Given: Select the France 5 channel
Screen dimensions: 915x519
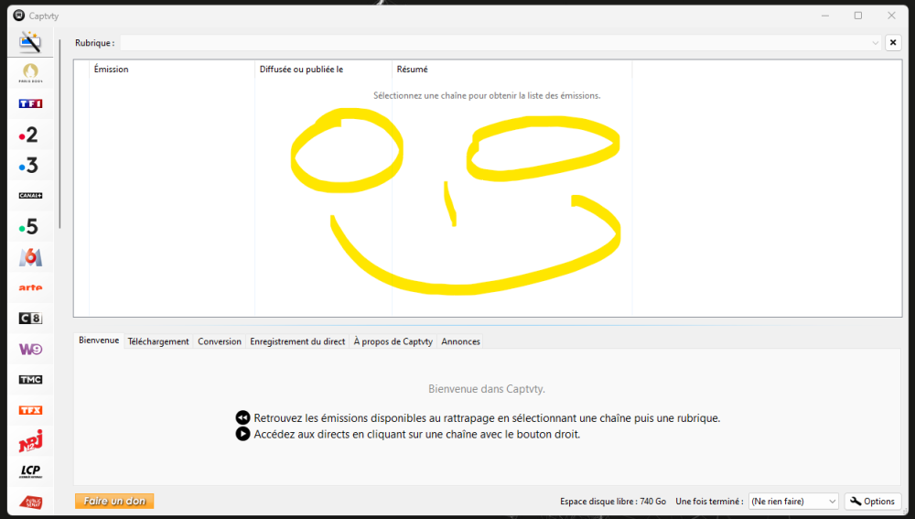Looking at the screenshot, I should click(28, 226).
